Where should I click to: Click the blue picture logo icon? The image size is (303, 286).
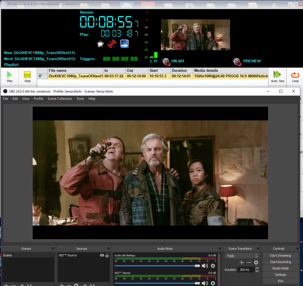(124, 44)
